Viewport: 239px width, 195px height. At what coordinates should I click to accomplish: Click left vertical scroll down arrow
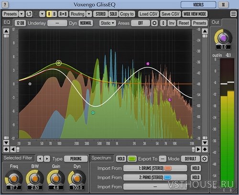(x=6, y=143)
